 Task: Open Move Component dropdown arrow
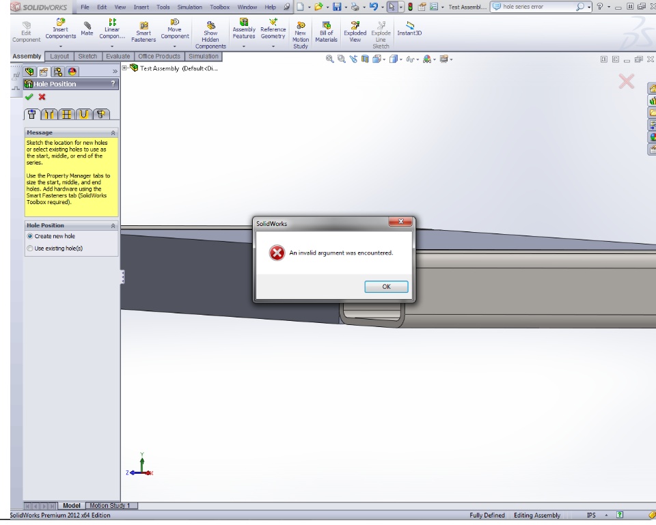(x=175, y=46)
